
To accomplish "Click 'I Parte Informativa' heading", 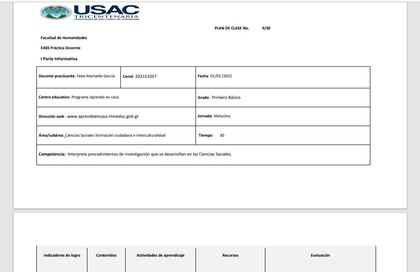I will (x=59, y=59).
